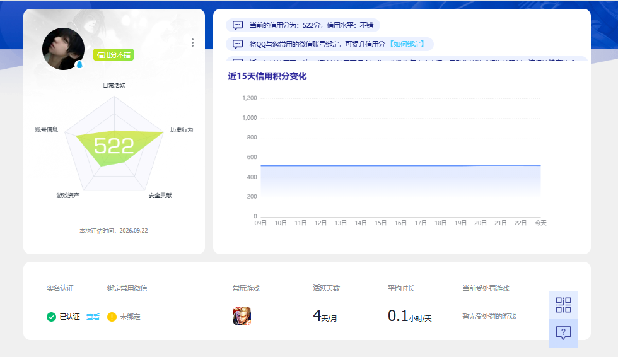Viewport: 618px width, 357px height.
Task: Click the 绑定常用微信 heading
Action: (x=127, y=288)
